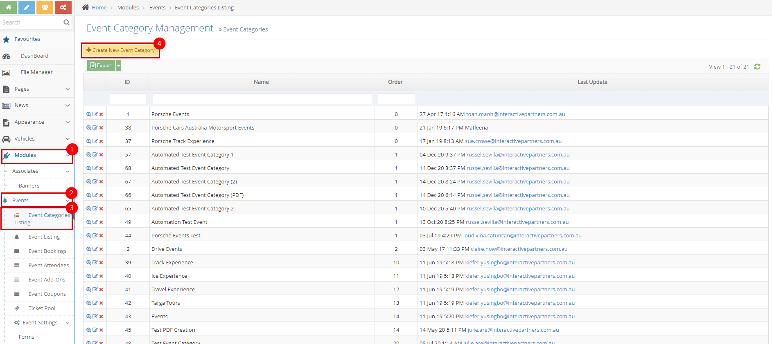Screen dimensions: 772x344
Task: Refresh the grid using the green reload icon
Action: coord(757,67)
